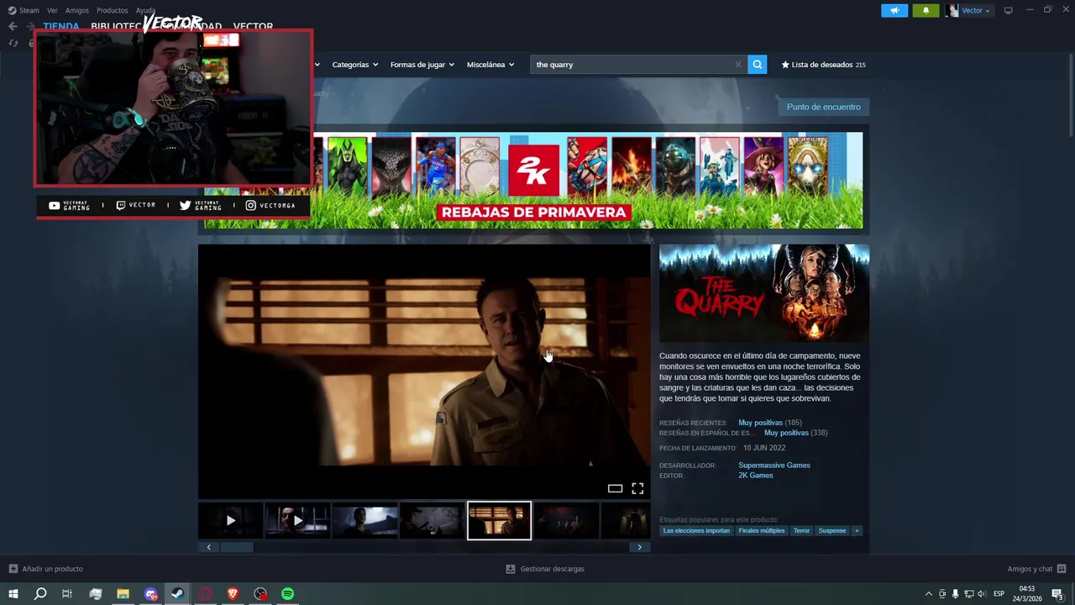Open the Brave browser taskbar icon

pos(233,594)
